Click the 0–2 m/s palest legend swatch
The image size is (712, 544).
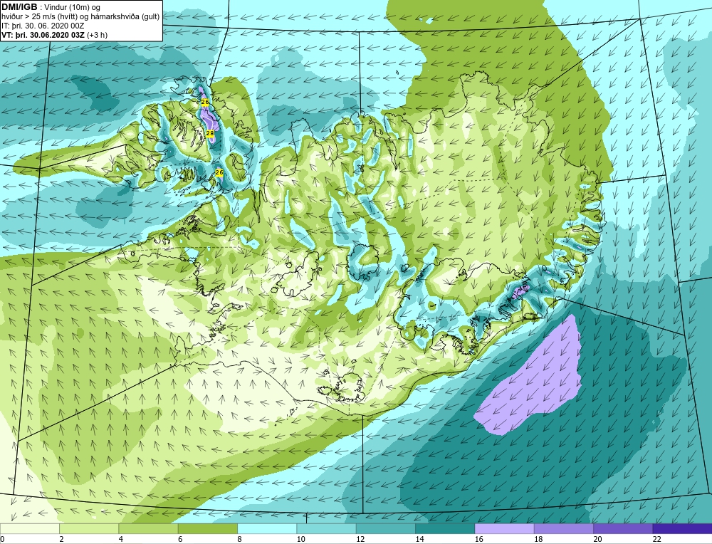(x=30, y=528)
